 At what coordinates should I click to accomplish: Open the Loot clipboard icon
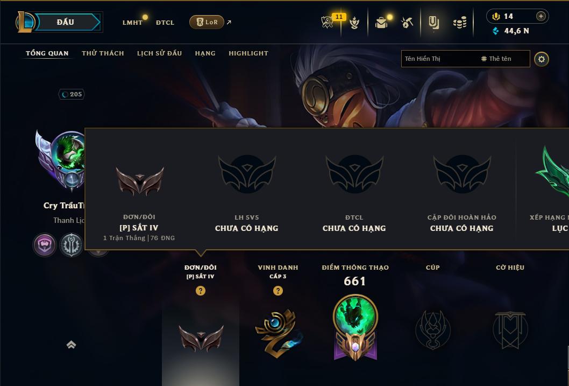click(x=433, y=23)
